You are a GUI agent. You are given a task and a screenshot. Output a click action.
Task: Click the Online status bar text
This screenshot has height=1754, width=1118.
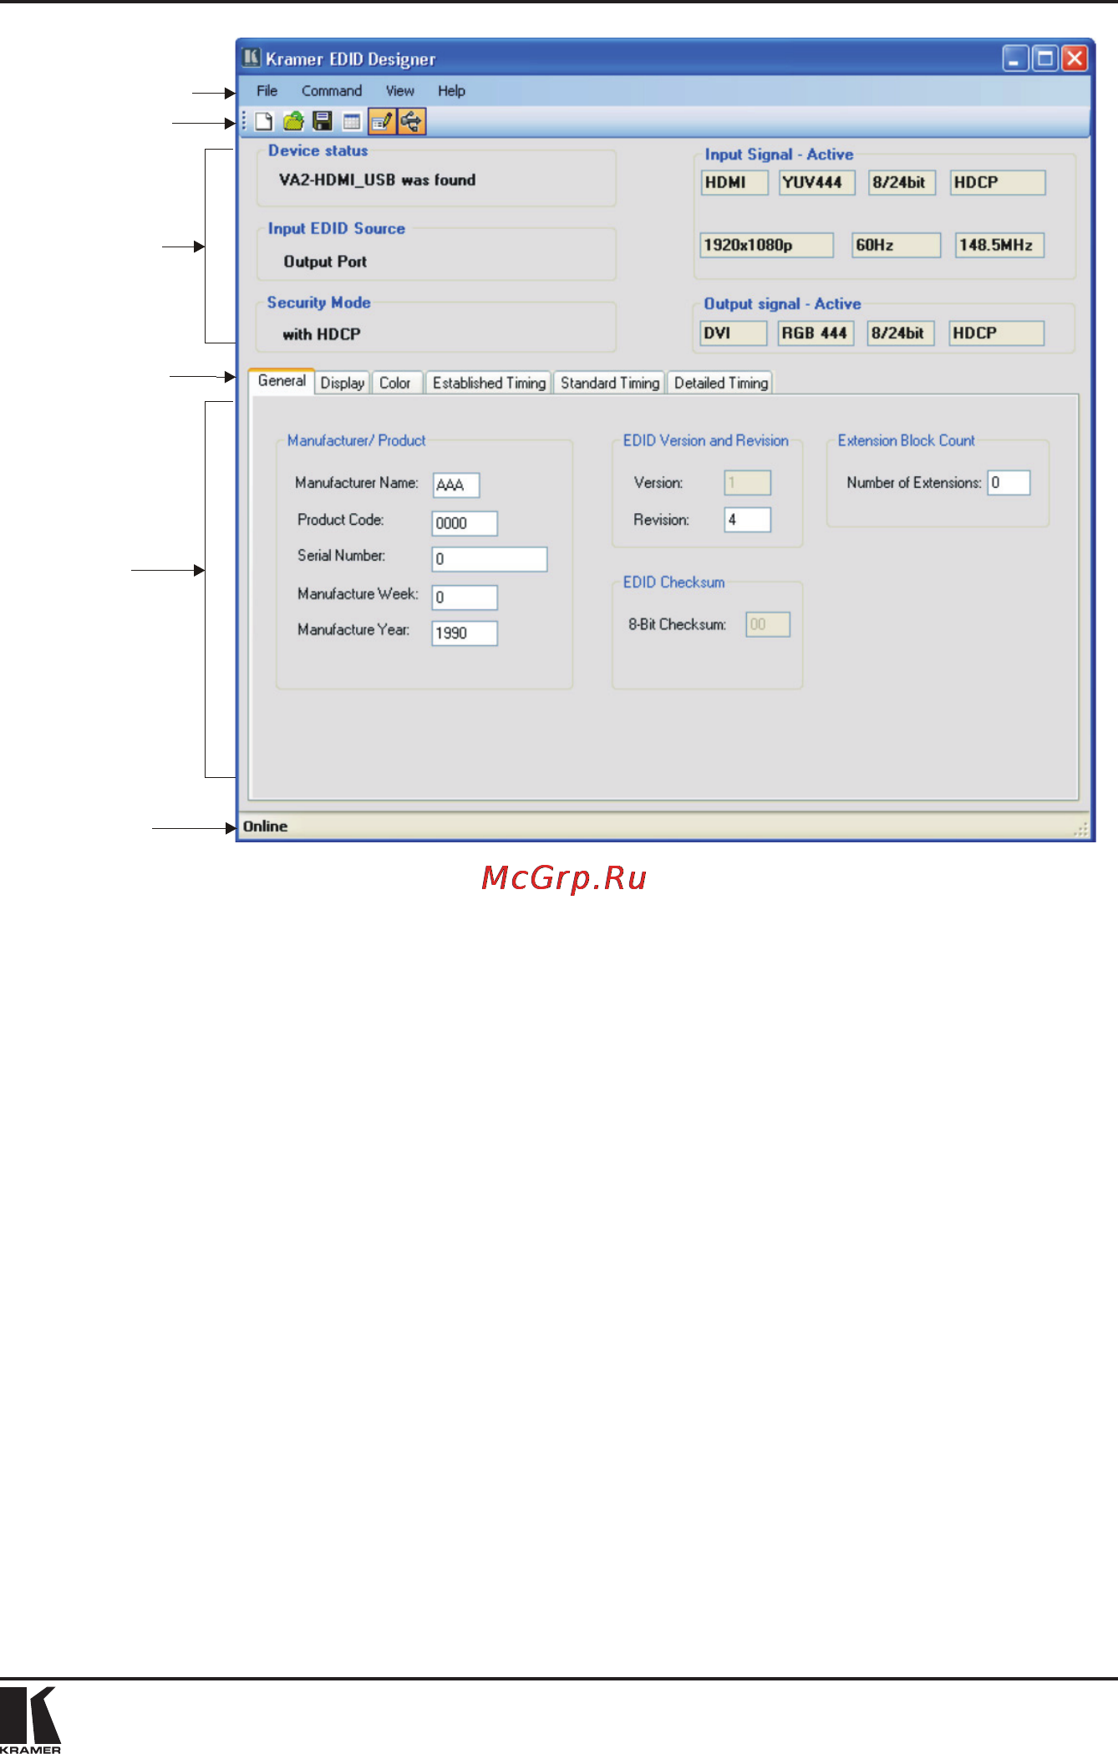click(265, 826)
